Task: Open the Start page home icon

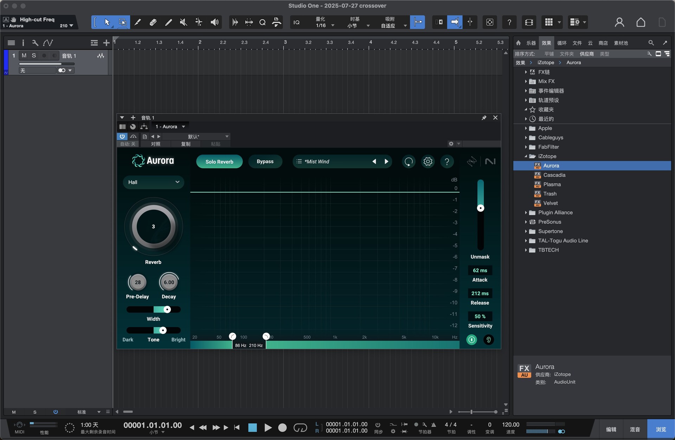Action: (641, 22)
